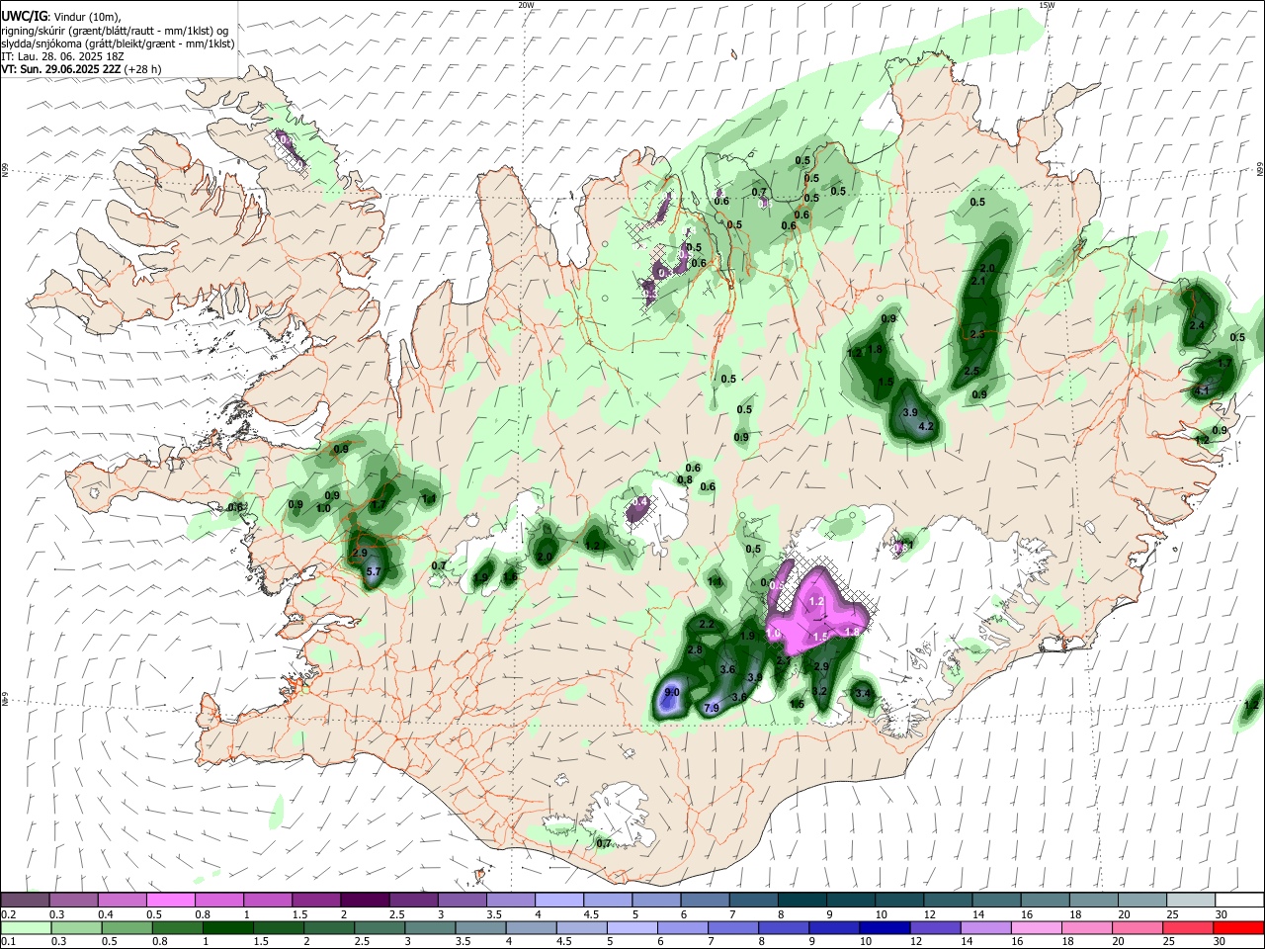
Task: Click the red swatch above the 30 rain label
Action: [1237, 927]
